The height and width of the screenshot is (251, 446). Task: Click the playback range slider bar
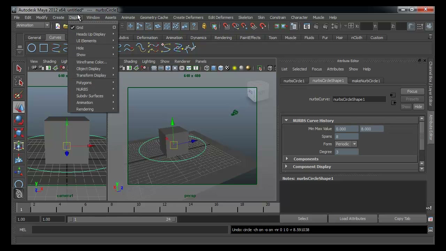[122, 219]
